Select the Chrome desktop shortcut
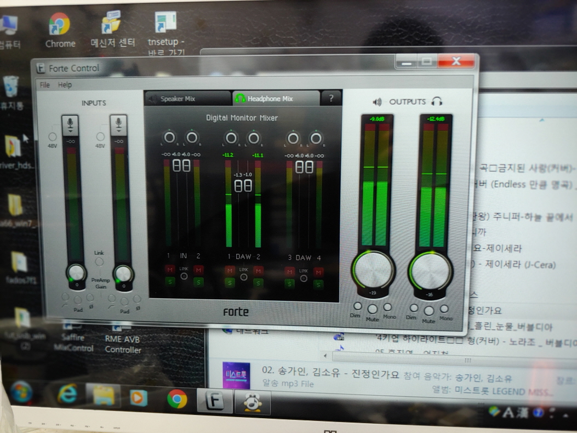This screenshot has width=577, height=433. [x=60, y=30]
